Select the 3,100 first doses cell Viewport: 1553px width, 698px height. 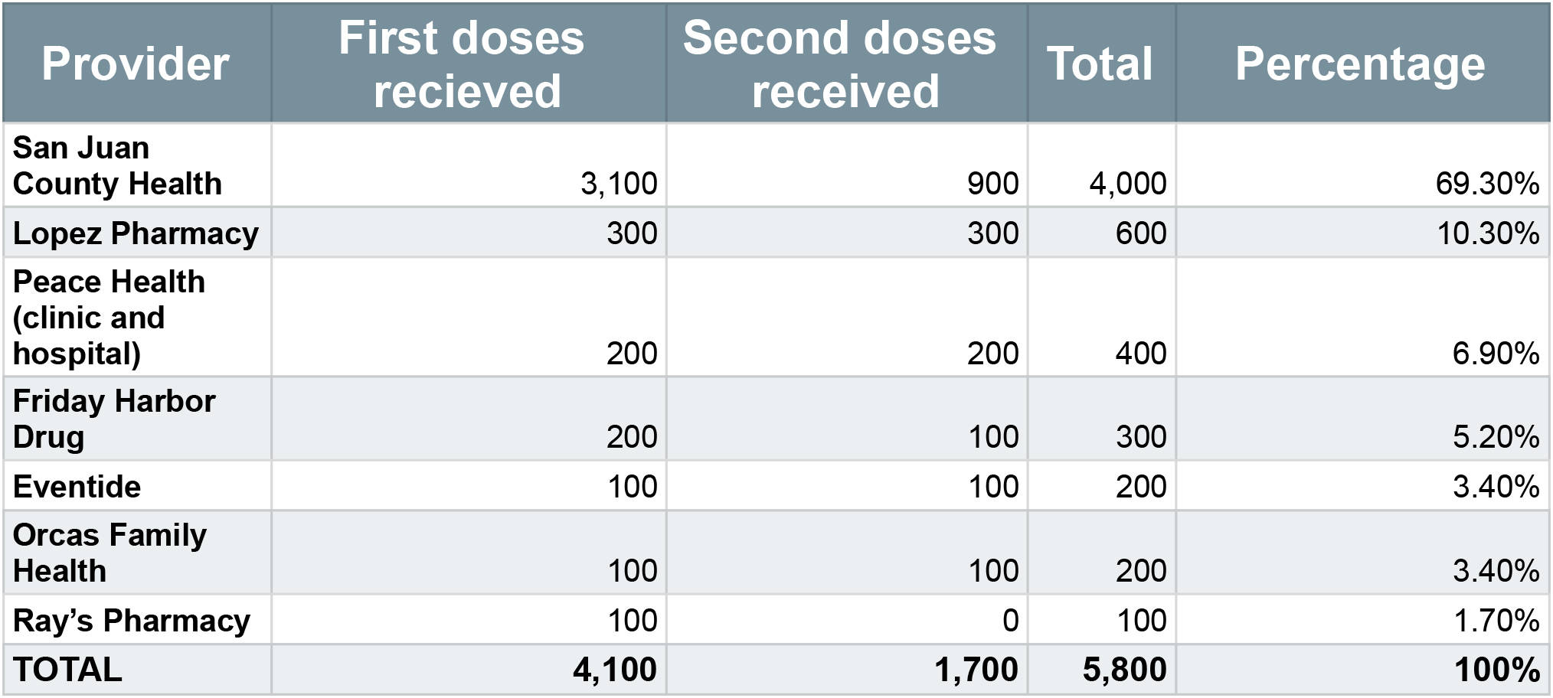pyautogui.click(x=619, y=184)
